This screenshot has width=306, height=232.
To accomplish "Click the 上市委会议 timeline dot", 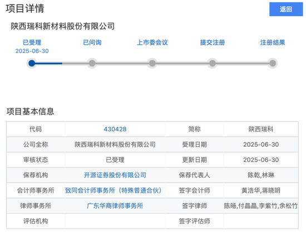I will [152, 63].
